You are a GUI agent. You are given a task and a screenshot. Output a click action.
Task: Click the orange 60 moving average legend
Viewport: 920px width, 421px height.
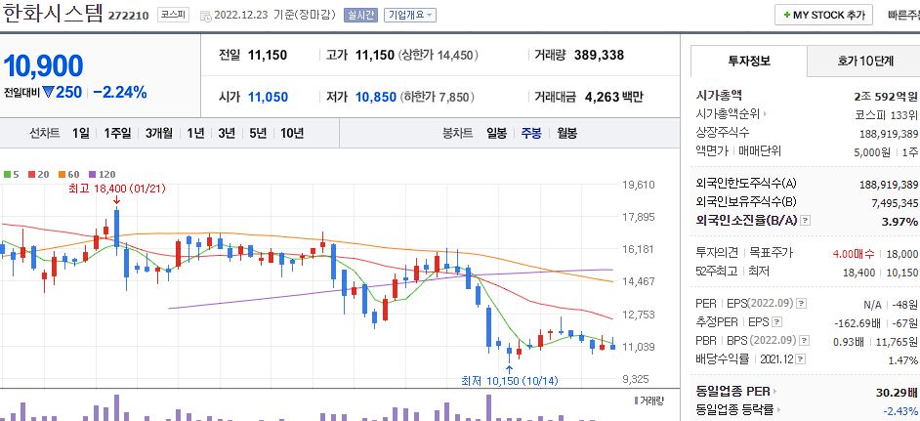click(68, 175)
